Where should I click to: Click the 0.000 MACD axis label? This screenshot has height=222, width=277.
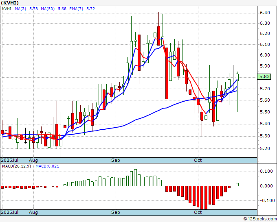point(266,186)
